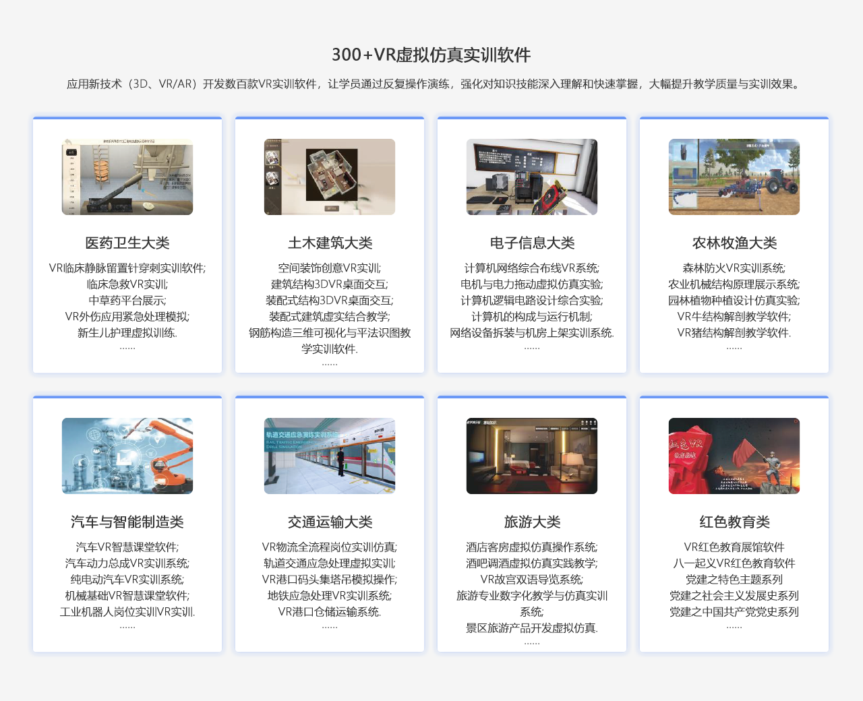This screenshot has width=863, height=701.
Task: Select the 土木建筑大类 heading
Action: 330,243
